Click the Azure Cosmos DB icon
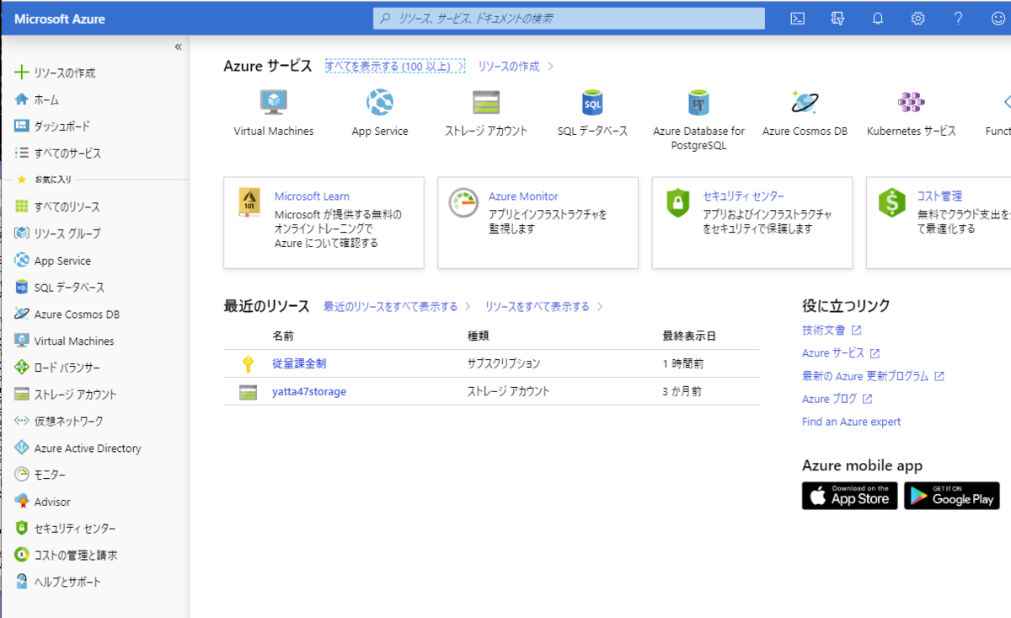This screenshot has height=618, width=1011. [804, 101]
